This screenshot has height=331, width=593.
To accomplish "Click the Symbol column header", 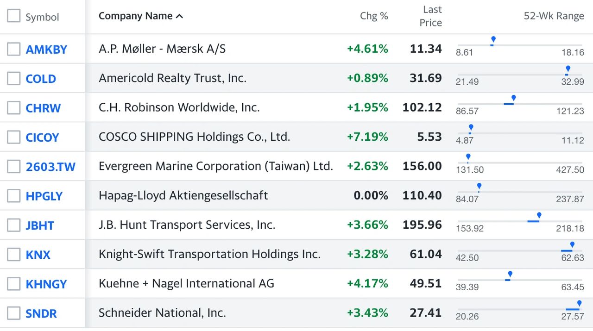I will click(x=42, y=17).
